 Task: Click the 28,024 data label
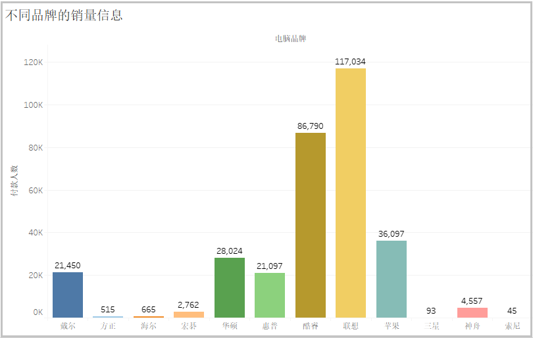tap(230, 251)
